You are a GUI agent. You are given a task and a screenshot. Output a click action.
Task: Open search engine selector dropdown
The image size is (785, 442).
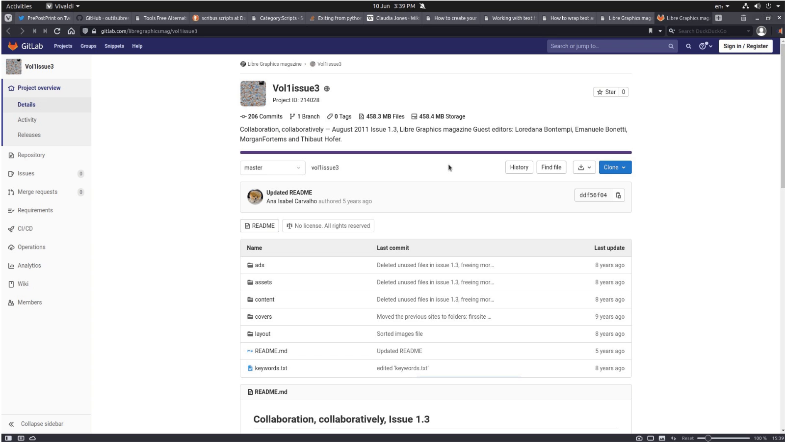pyautogui.click(x=672, y=31)
